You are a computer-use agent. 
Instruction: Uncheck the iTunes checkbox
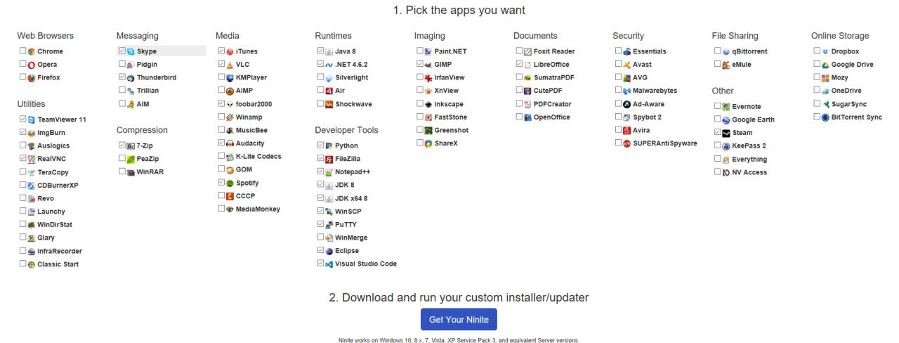coord(222,51)
